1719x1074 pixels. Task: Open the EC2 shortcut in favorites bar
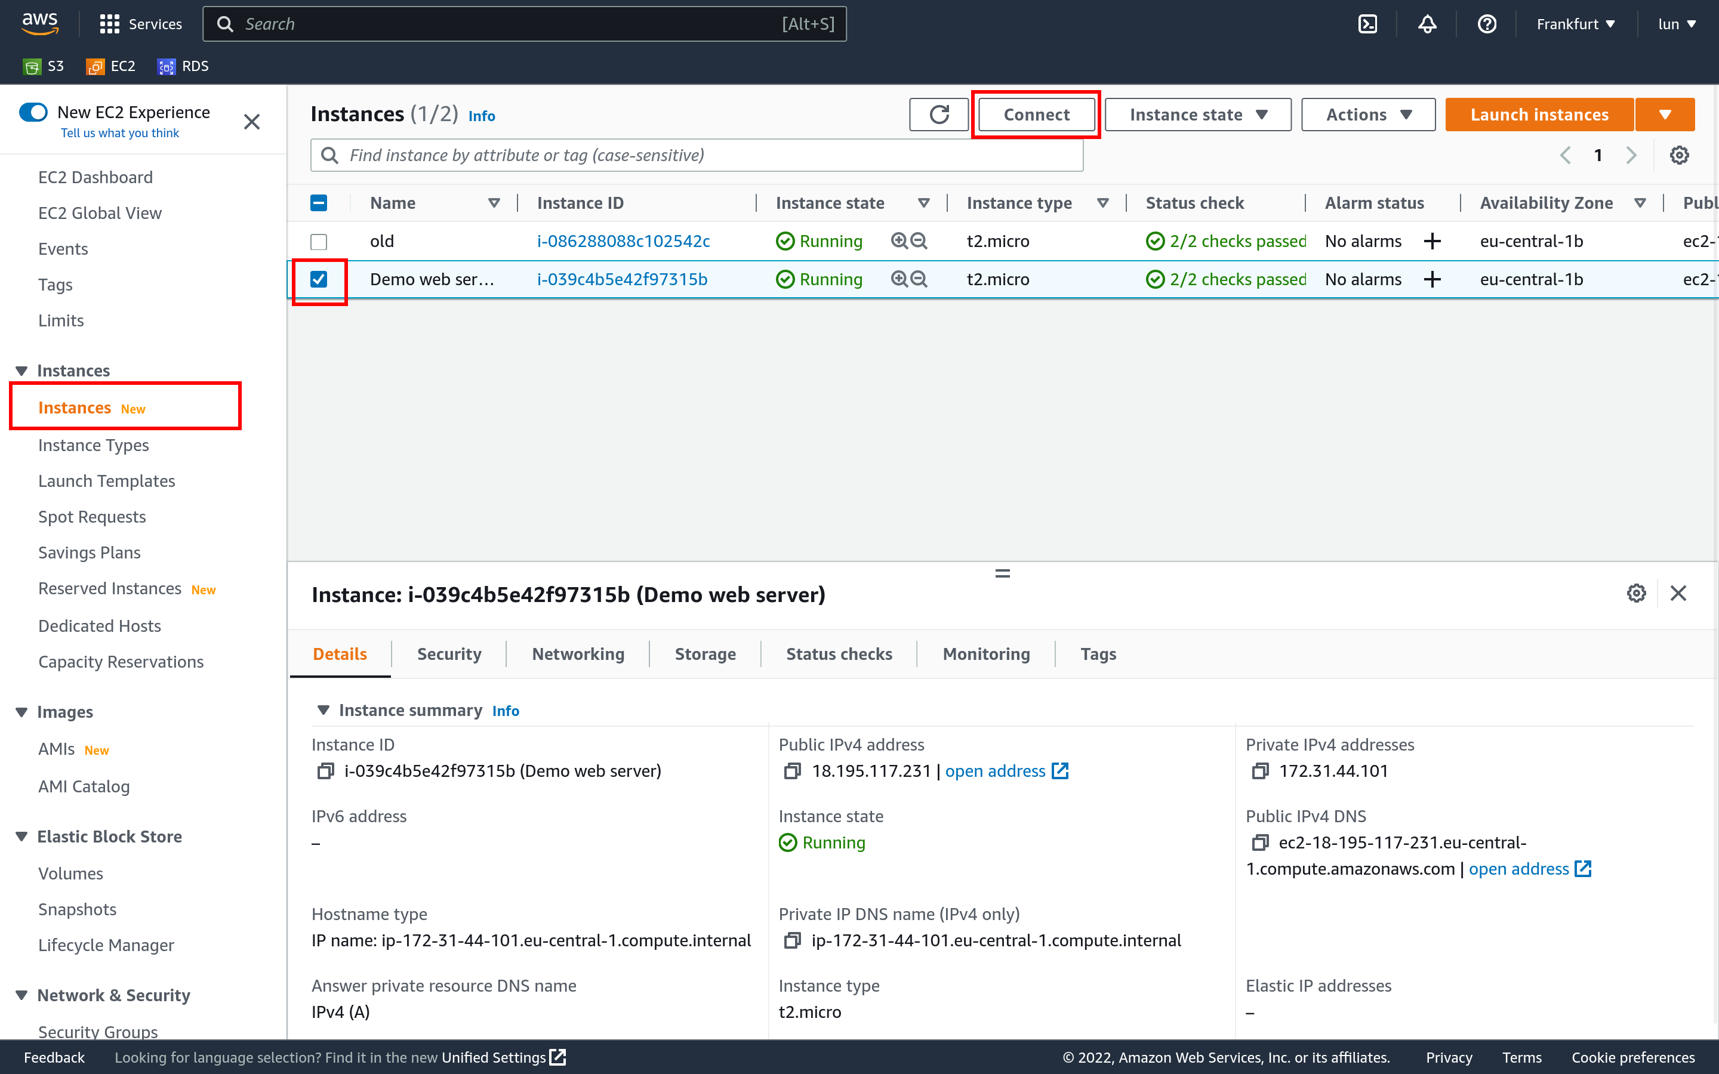point(111,66)
